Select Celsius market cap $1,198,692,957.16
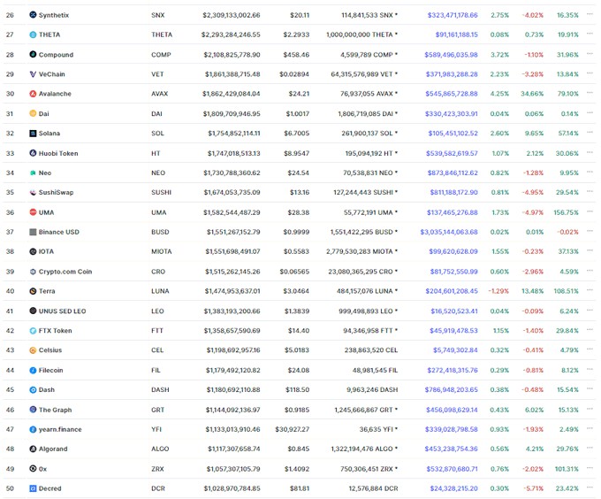 point(233,350)
